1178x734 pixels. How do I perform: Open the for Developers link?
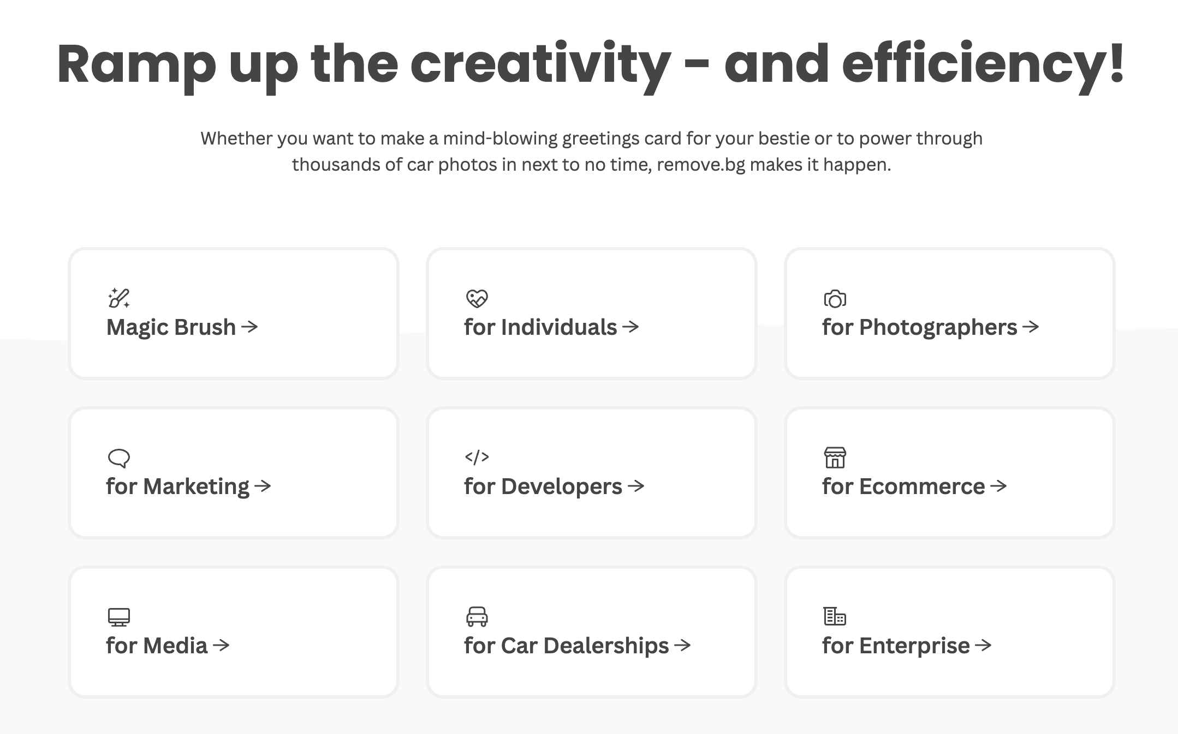pos(543,486)
